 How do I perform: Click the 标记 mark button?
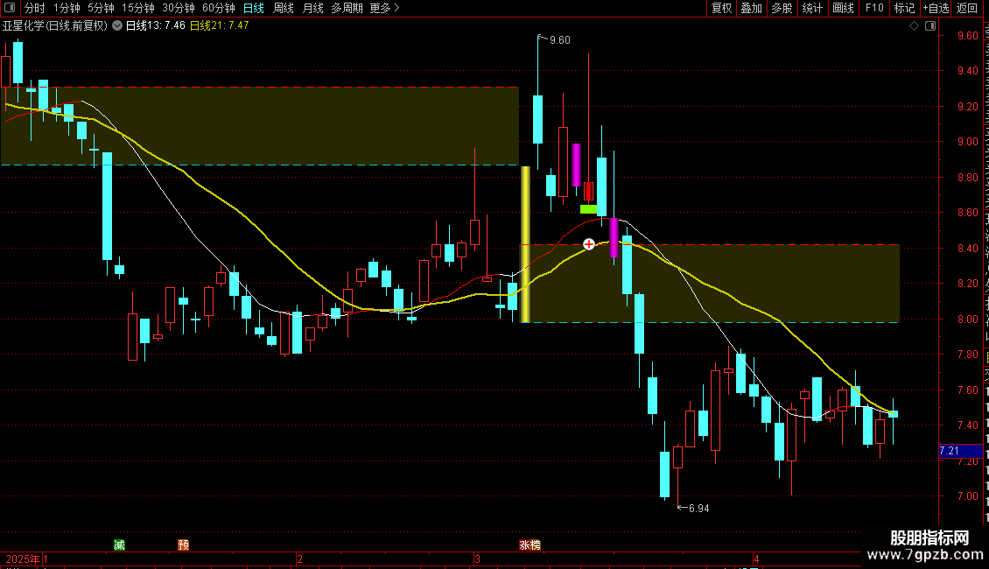coord(904,8)
